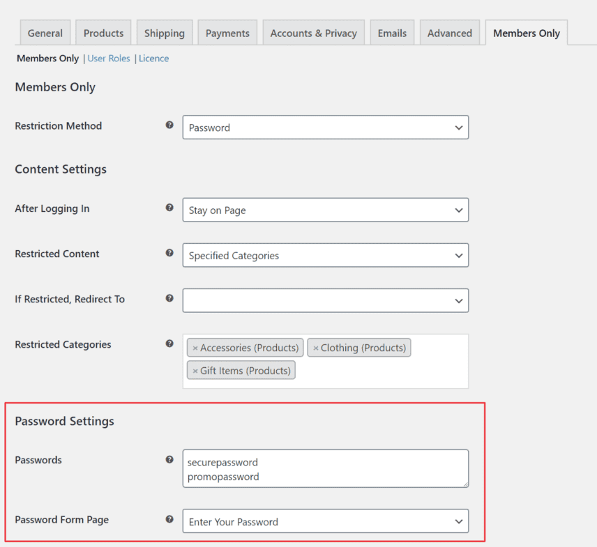Click inside the Passwords text box
The height and width of the screenshot is (547, 597).
325,468
